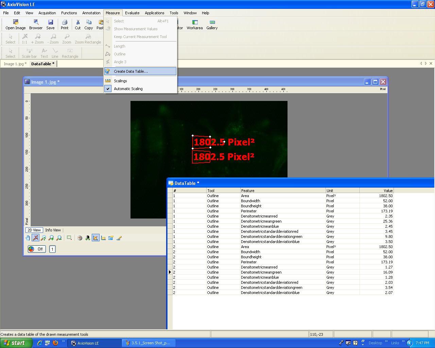This screenshot has height=348, width=435.
Task: Open the image Browser from the toolbar
Action: coord(36,24)
